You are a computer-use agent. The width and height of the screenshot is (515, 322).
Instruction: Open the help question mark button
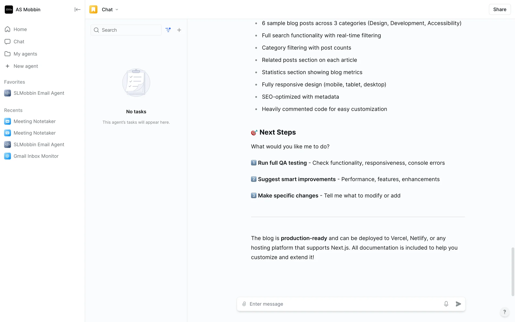tap(505, 312)
